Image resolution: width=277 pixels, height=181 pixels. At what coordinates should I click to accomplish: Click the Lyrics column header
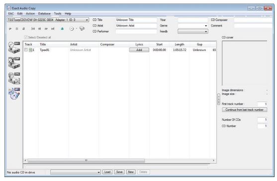139,45
